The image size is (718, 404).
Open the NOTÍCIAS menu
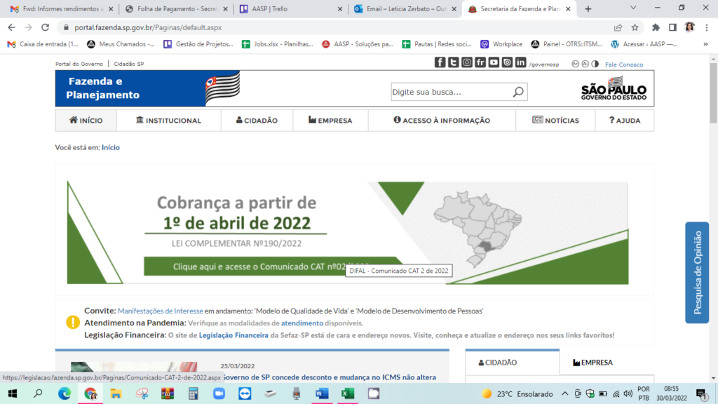(555, 121)
